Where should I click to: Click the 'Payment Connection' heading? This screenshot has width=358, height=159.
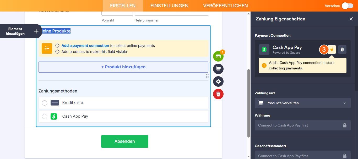273,35
